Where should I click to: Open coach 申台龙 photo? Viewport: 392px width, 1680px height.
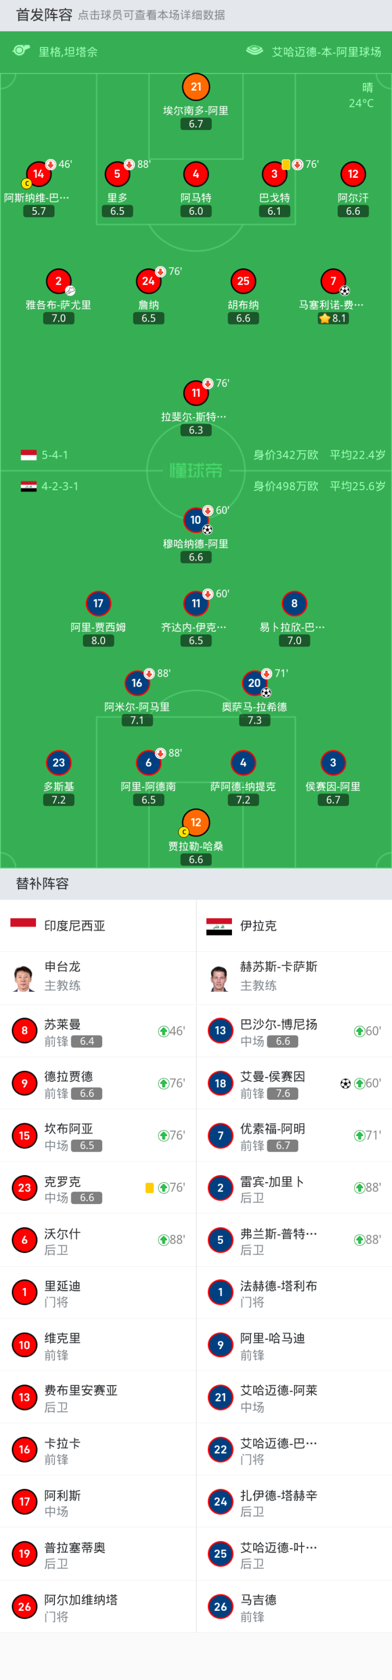click(24, 978)
